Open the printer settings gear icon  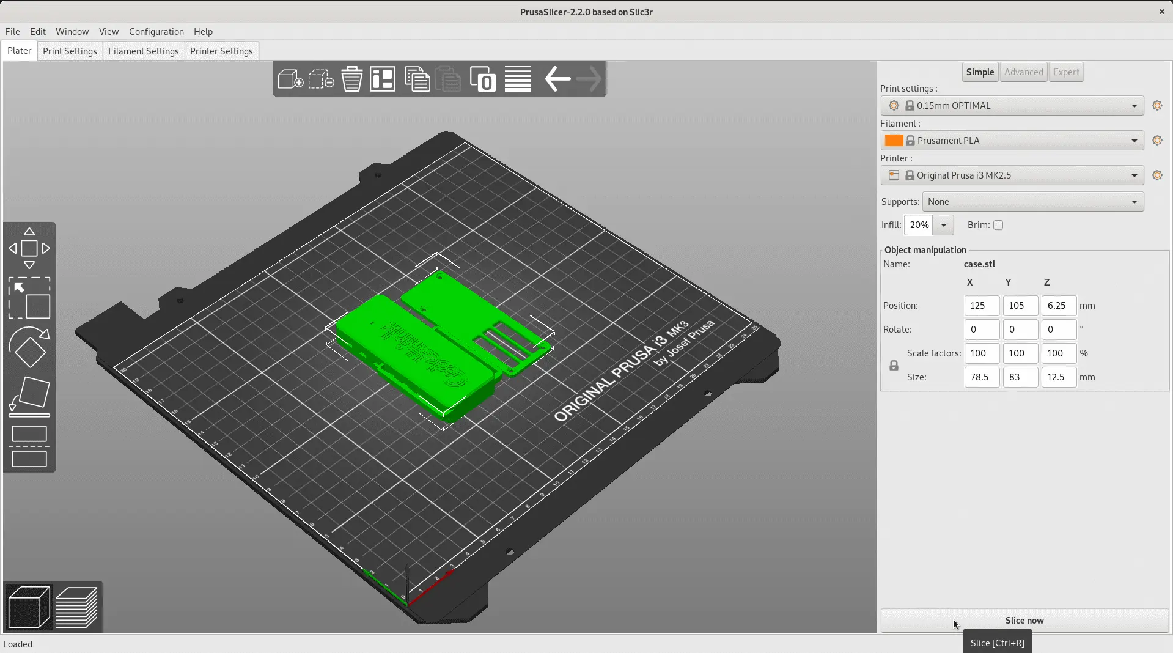pos(1157,175)
